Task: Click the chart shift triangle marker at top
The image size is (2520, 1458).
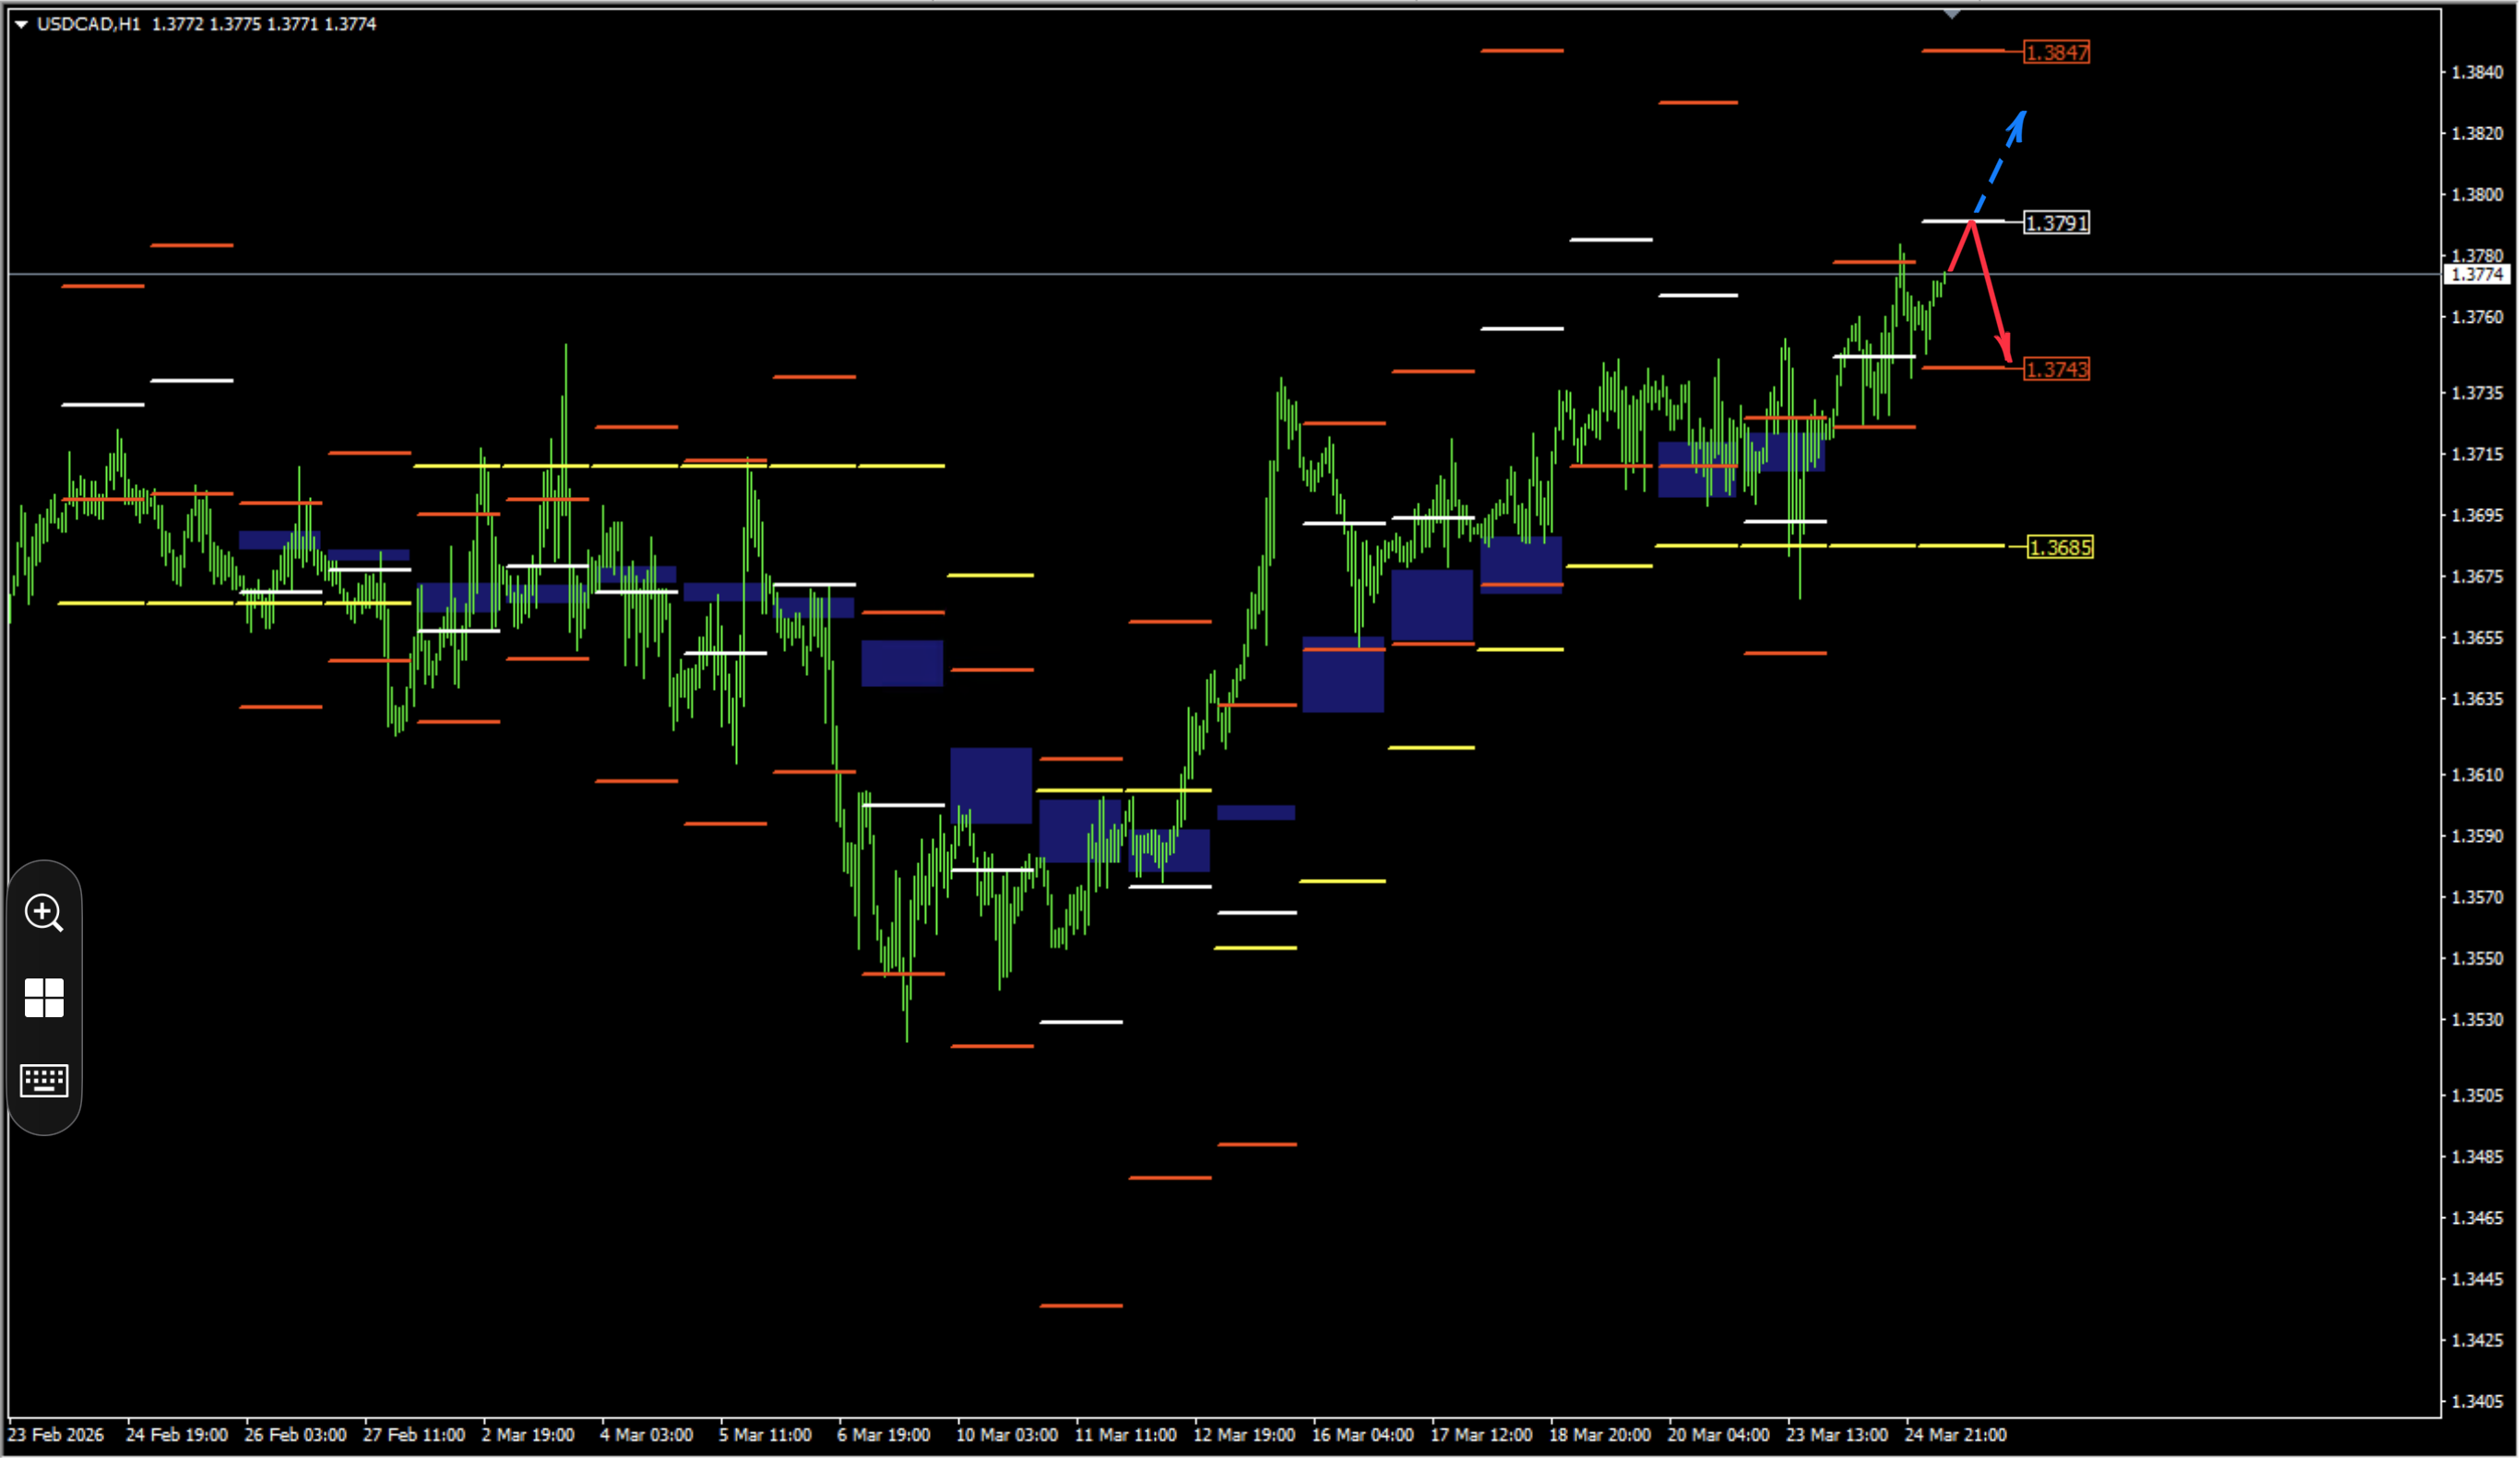Action: coord(1952,14)
